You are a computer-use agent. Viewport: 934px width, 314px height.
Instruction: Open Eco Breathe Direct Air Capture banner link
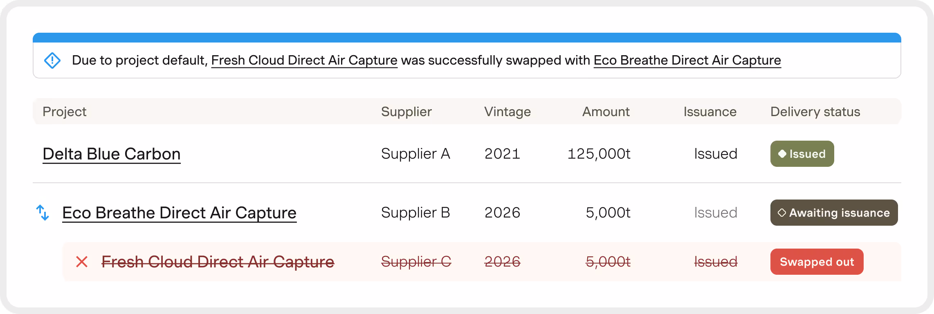pos(687,61)
